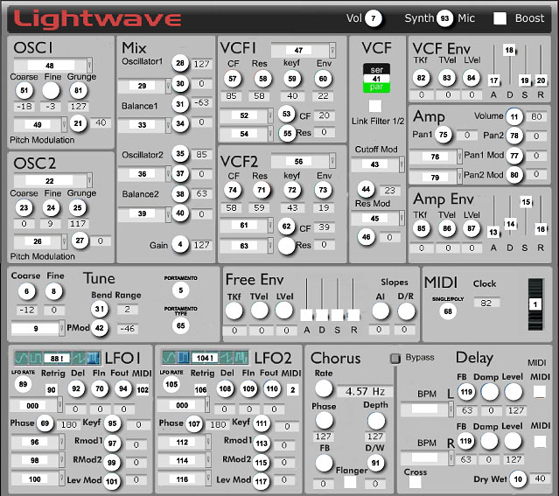Enable the Delay Cross checkbox

[415, 483]
